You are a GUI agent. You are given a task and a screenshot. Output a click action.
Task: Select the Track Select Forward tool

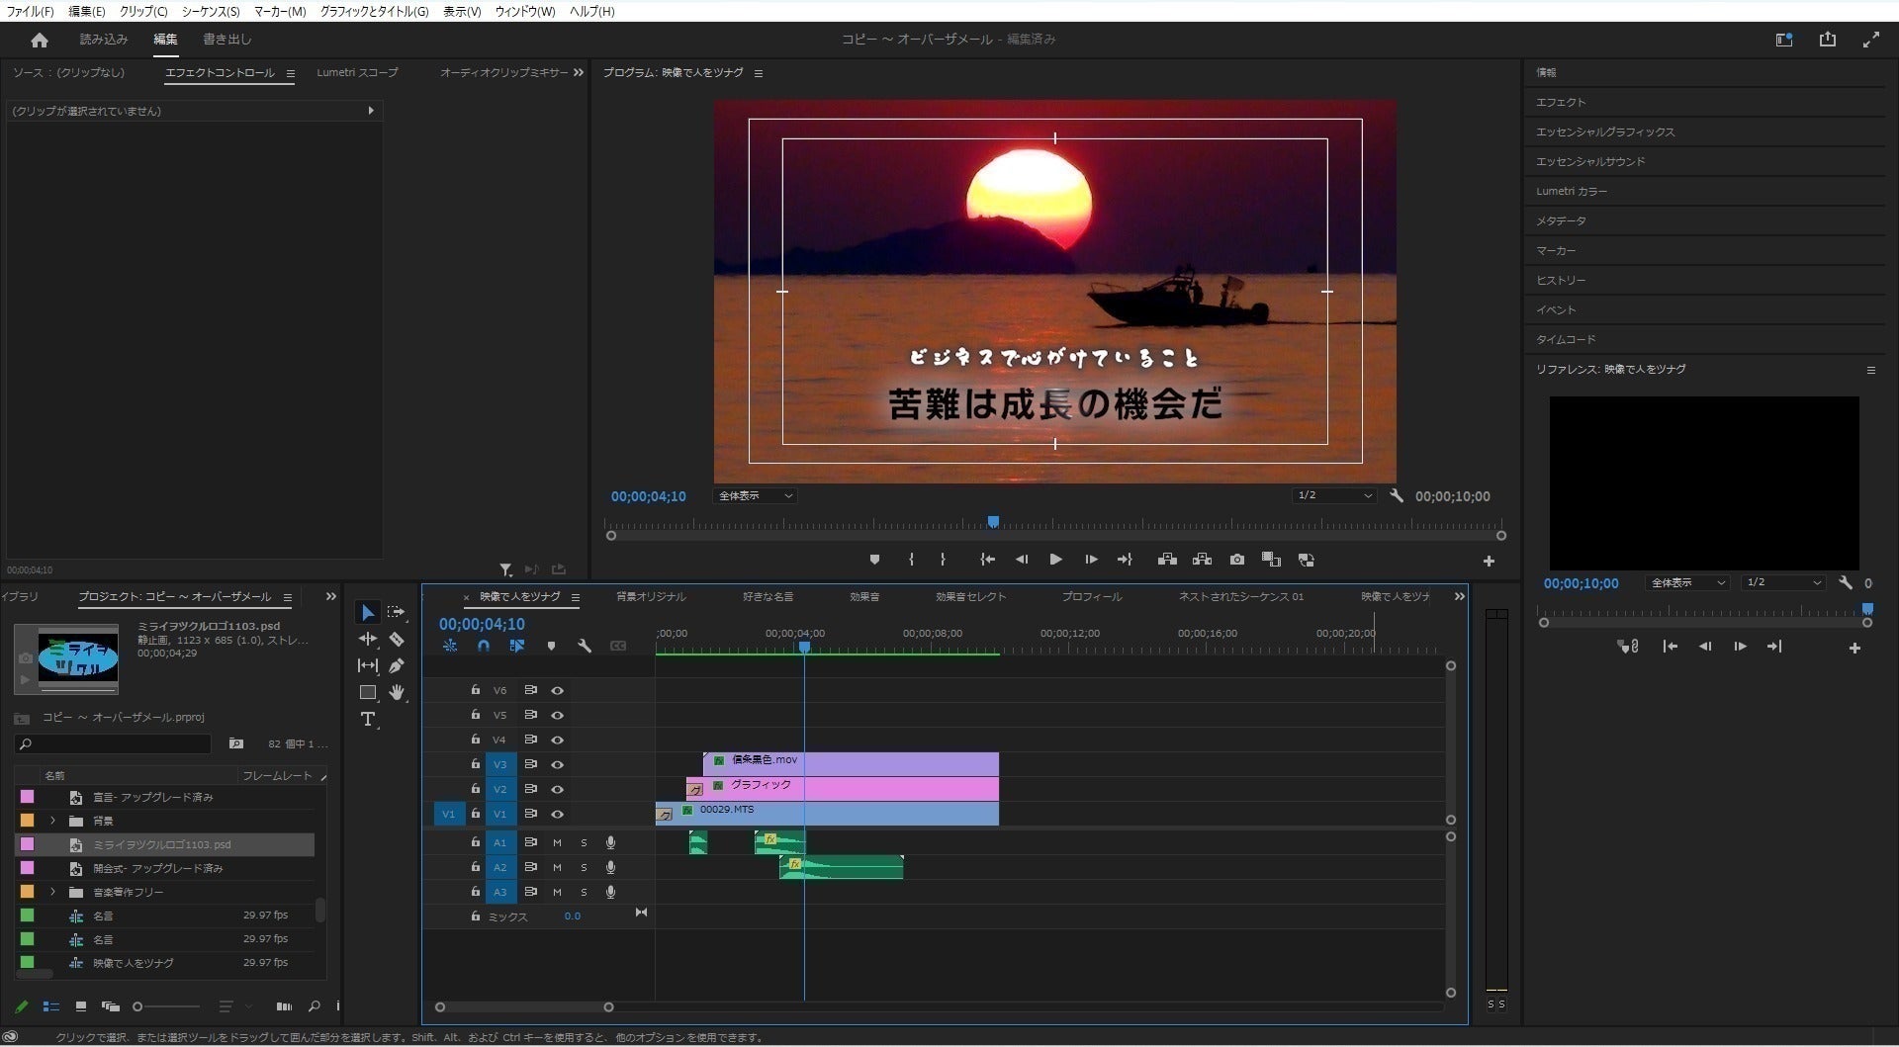pyautogui.click(x=396, y=613)
